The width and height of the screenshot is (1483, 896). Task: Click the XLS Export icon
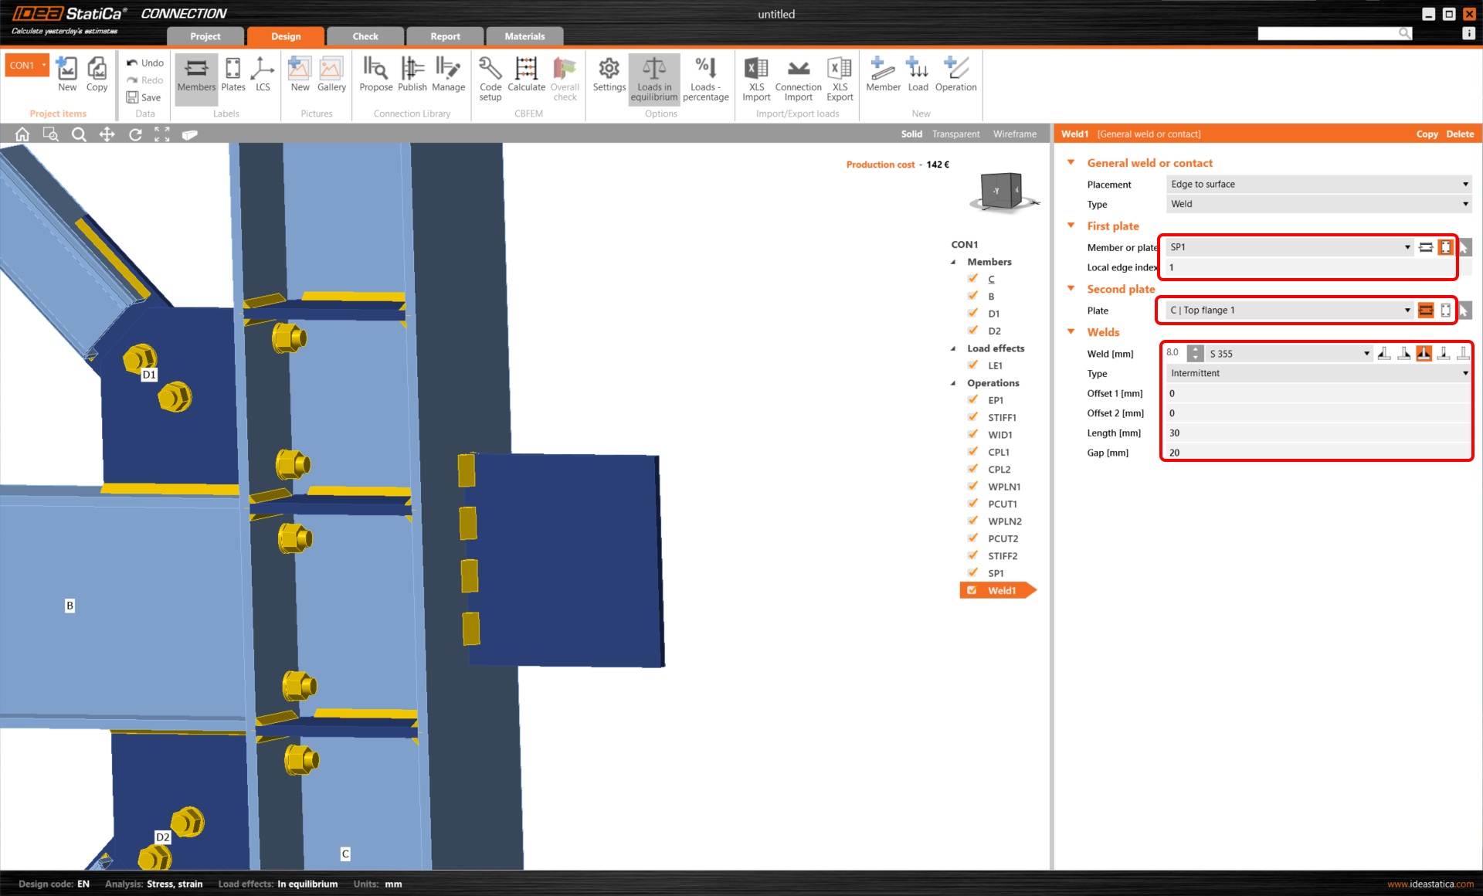(x=840, y=77)
